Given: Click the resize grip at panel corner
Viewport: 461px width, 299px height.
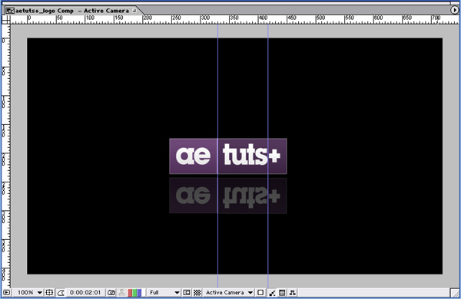Looking at the screenshot, I should click(x=455, y=293).
